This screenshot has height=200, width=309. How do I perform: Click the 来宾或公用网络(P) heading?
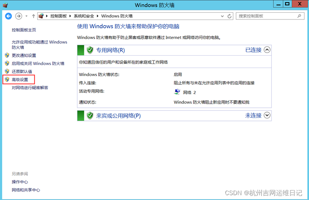tap(118, 116)
